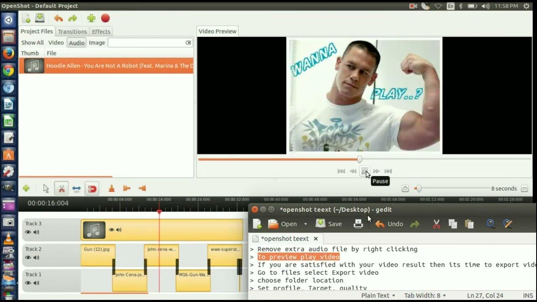
Task: Print document from gedit toolbar
Action: coord(358,224)
